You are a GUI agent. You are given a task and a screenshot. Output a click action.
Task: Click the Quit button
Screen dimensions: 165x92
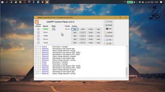point(109,43)
